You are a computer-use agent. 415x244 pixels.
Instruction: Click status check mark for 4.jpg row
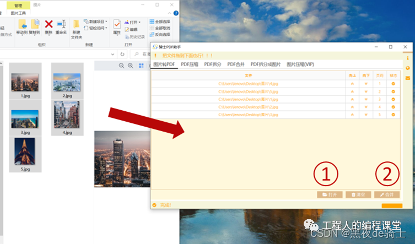tap(394, 84)
